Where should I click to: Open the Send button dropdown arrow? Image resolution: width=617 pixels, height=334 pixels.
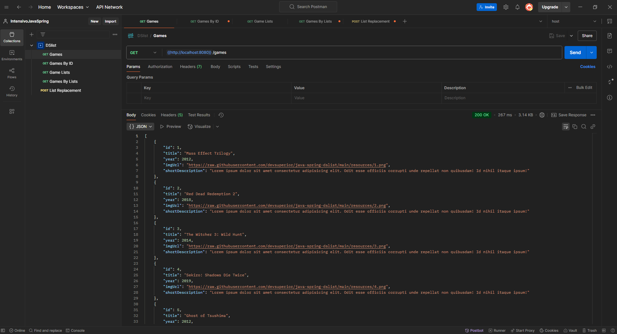click(592, 52)
